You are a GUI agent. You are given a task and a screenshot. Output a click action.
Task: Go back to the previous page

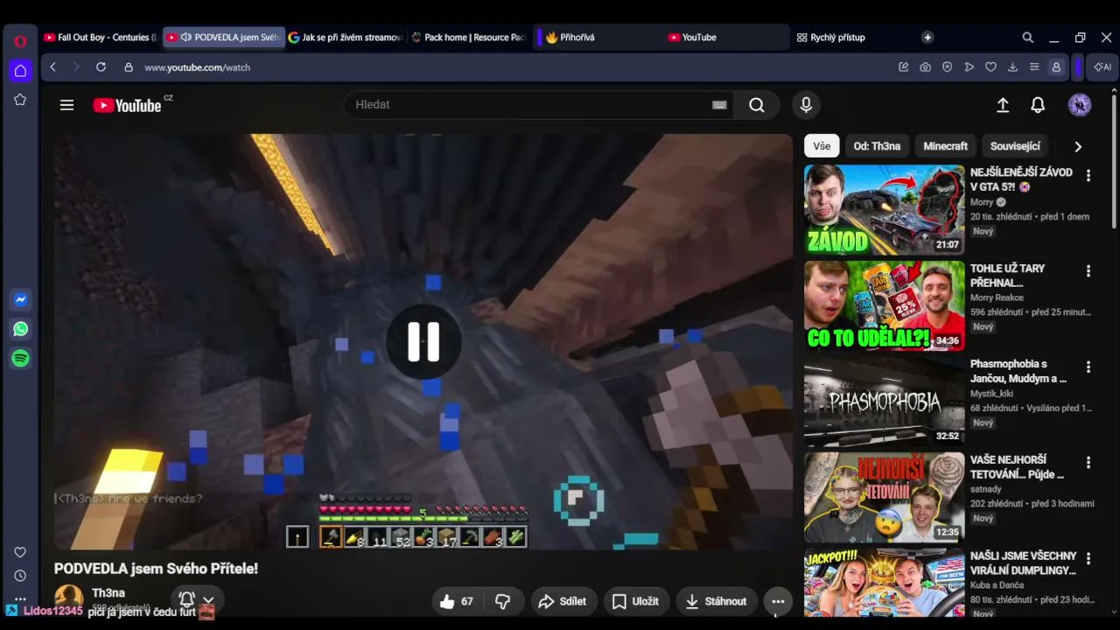click(x=53, y=67)
